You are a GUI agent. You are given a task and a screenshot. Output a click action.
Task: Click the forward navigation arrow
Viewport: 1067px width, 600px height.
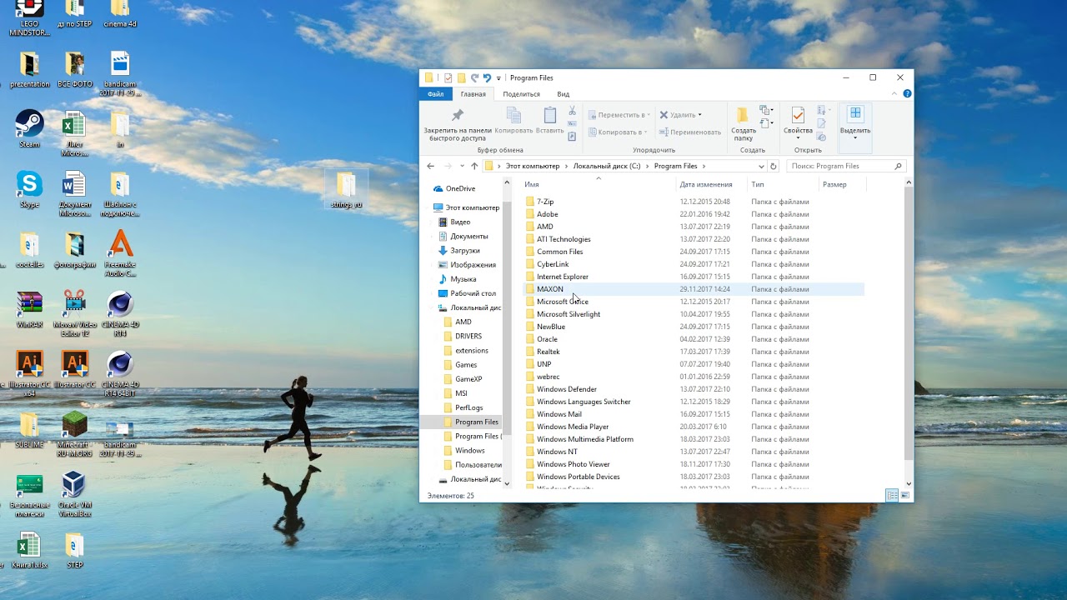[x=448, y=166]
